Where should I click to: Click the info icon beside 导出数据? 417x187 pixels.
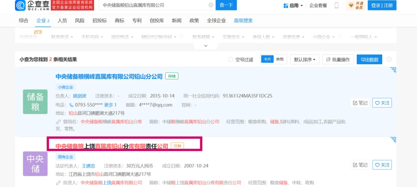point(389,59)
